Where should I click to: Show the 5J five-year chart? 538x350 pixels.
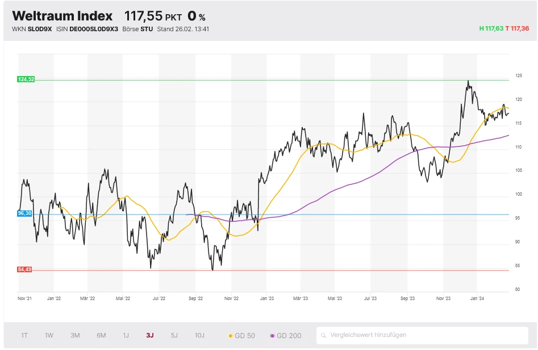174,335
